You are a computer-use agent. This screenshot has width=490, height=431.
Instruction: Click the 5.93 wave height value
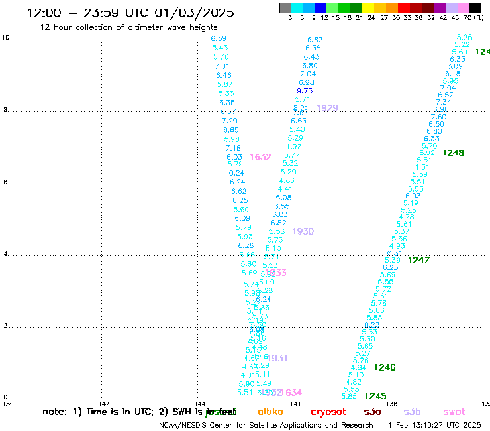click(x=245, y=237)
